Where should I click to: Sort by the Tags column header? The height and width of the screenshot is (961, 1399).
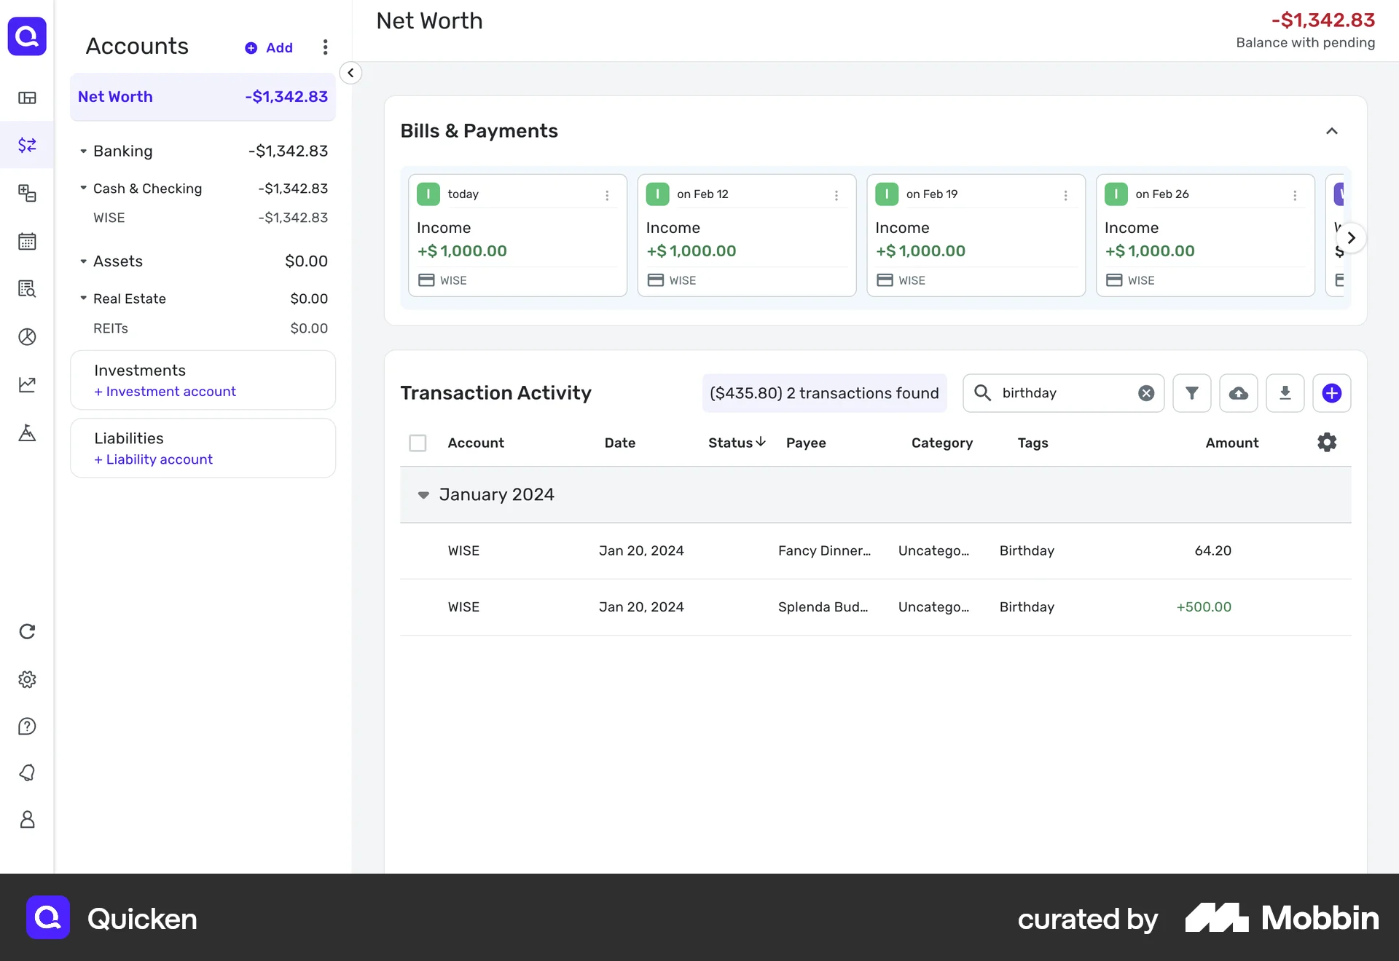1032,443
